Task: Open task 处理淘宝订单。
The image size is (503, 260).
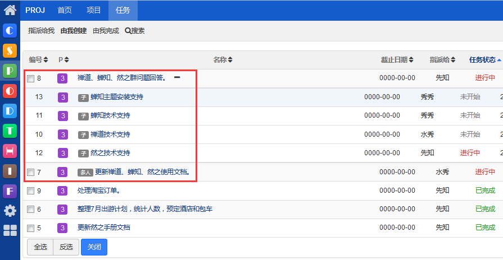Action: (x=99, y=191)
